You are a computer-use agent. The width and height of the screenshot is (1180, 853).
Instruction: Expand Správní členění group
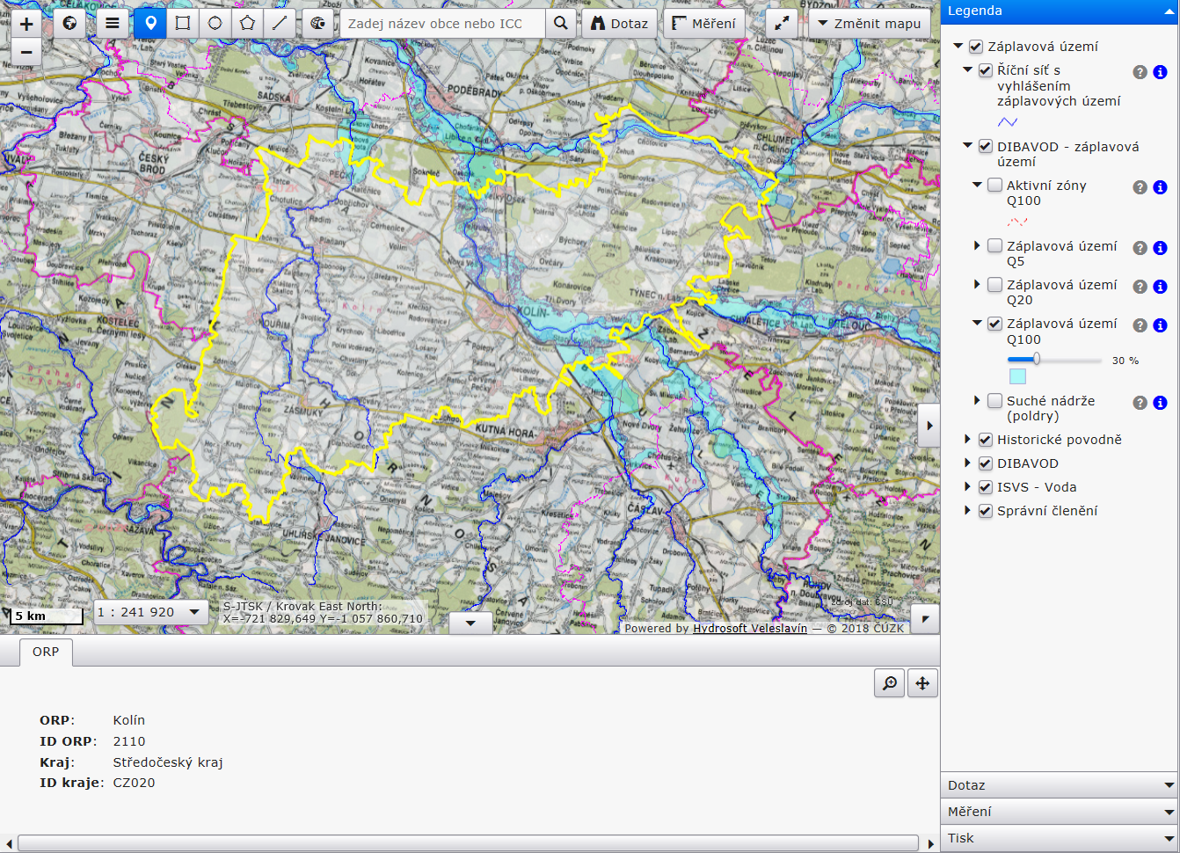pyautogui.click(x=968, y=510)
